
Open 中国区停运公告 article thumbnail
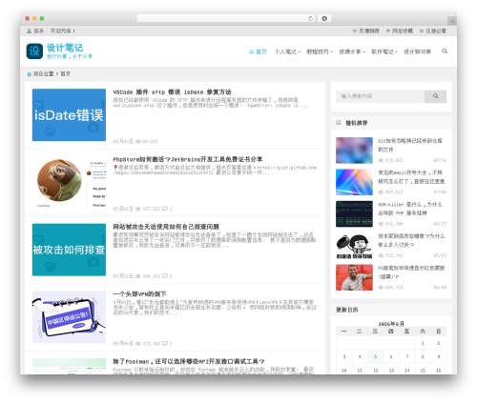coord(69,317)
